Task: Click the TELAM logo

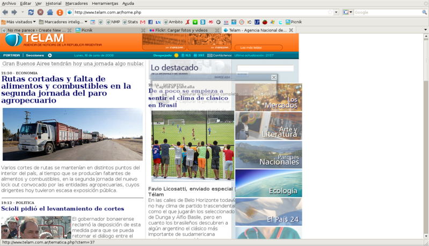Action: coord(35,40)
